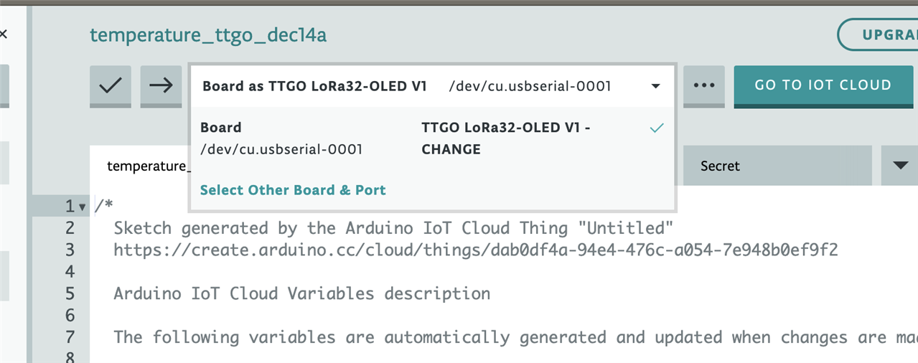918x363 pixels.
Task: Click the Verify checkmark button
Action: tap(111, 85)
